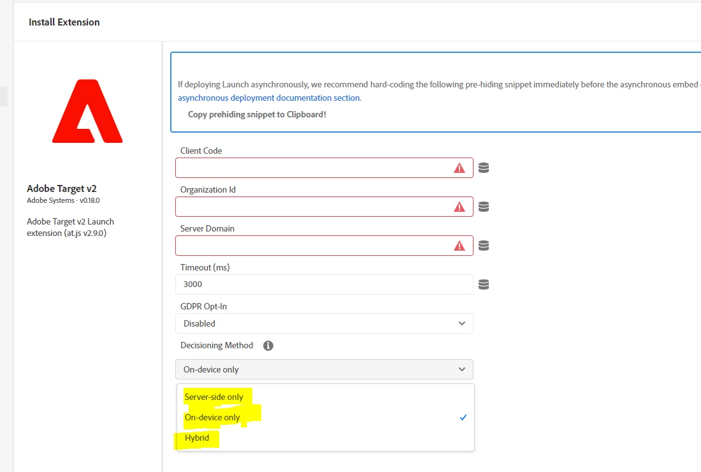Open data element picker beside Timeout field
The height and width of the screenshot is (472, 701).
(483, 284)
